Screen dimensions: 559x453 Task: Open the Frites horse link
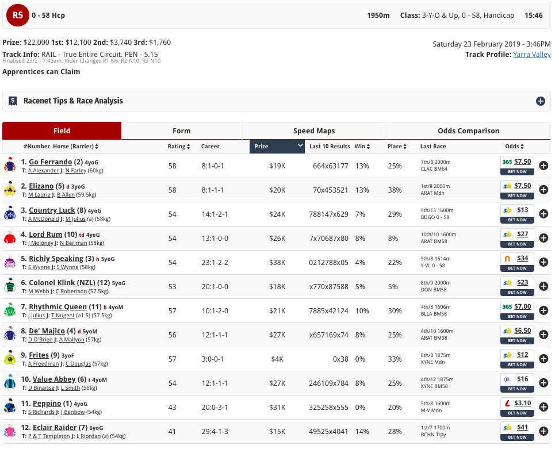[39, 355]
